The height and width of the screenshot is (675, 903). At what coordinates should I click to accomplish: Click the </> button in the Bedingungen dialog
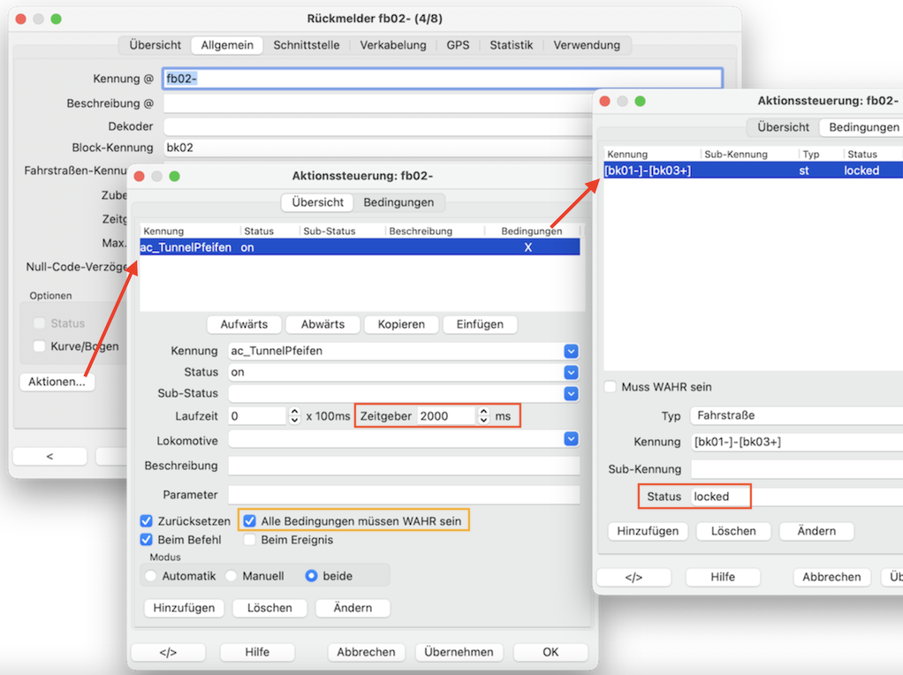click(634, 576)
